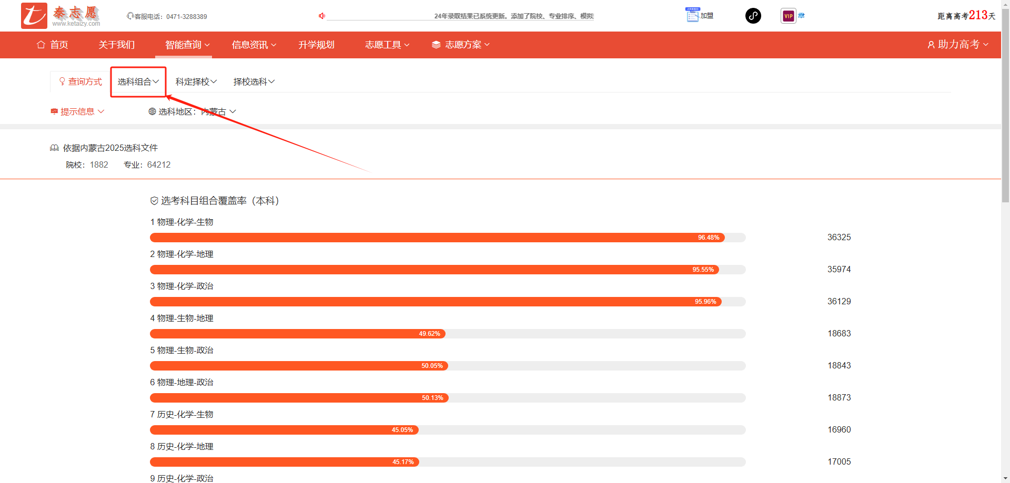
Task: Click the TikTok (抖音) round icon
Action: (753, 16)
